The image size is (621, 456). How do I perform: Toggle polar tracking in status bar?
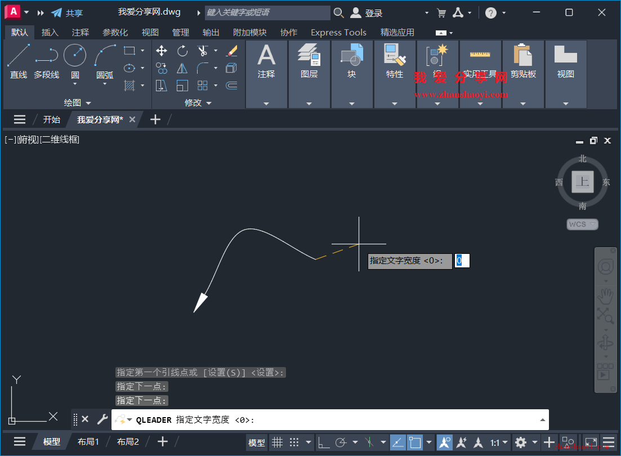pos(341,442)
